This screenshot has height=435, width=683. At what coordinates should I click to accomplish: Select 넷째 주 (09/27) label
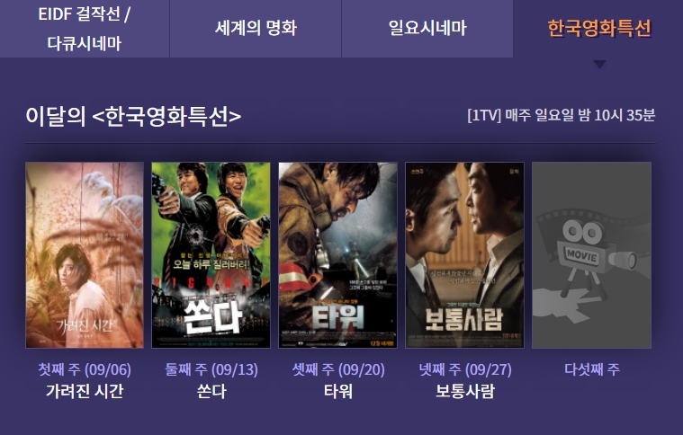coord(464,369)
